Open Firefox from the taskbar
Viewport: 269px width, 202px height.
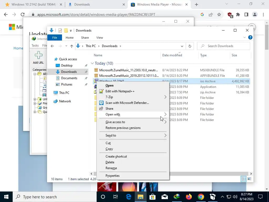coord(189,197)
